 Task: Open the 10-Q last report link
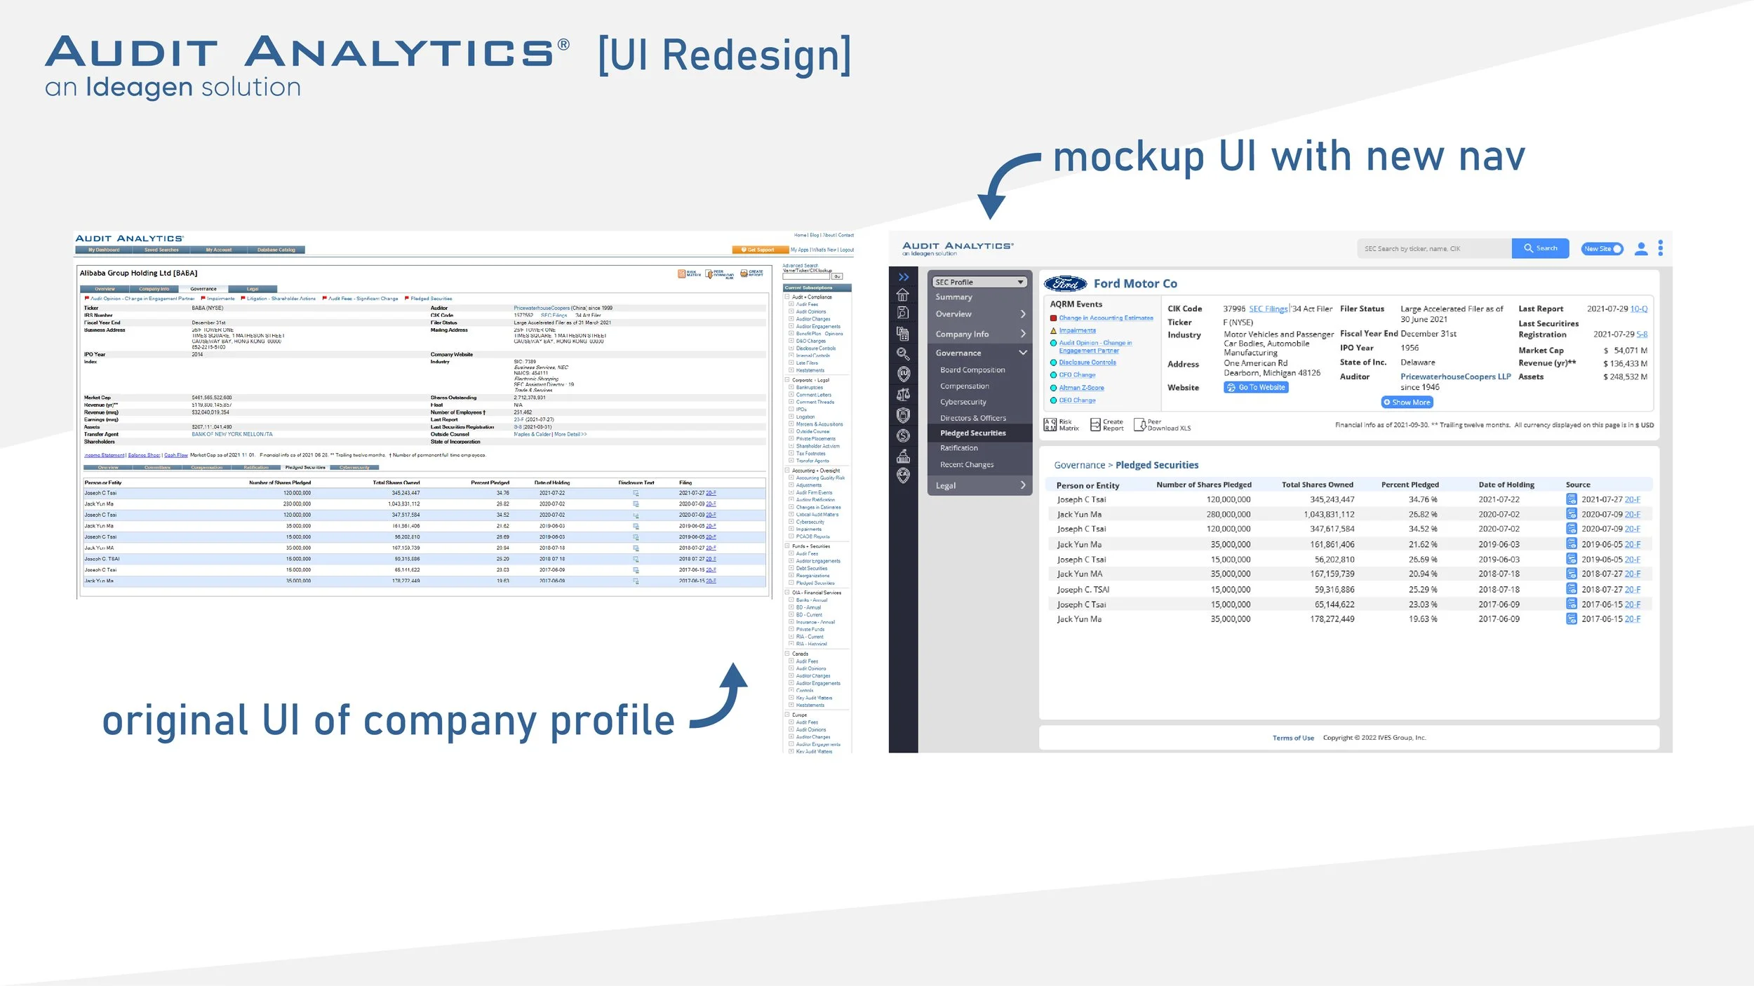pyautogui.click(x=1639, y=309)
